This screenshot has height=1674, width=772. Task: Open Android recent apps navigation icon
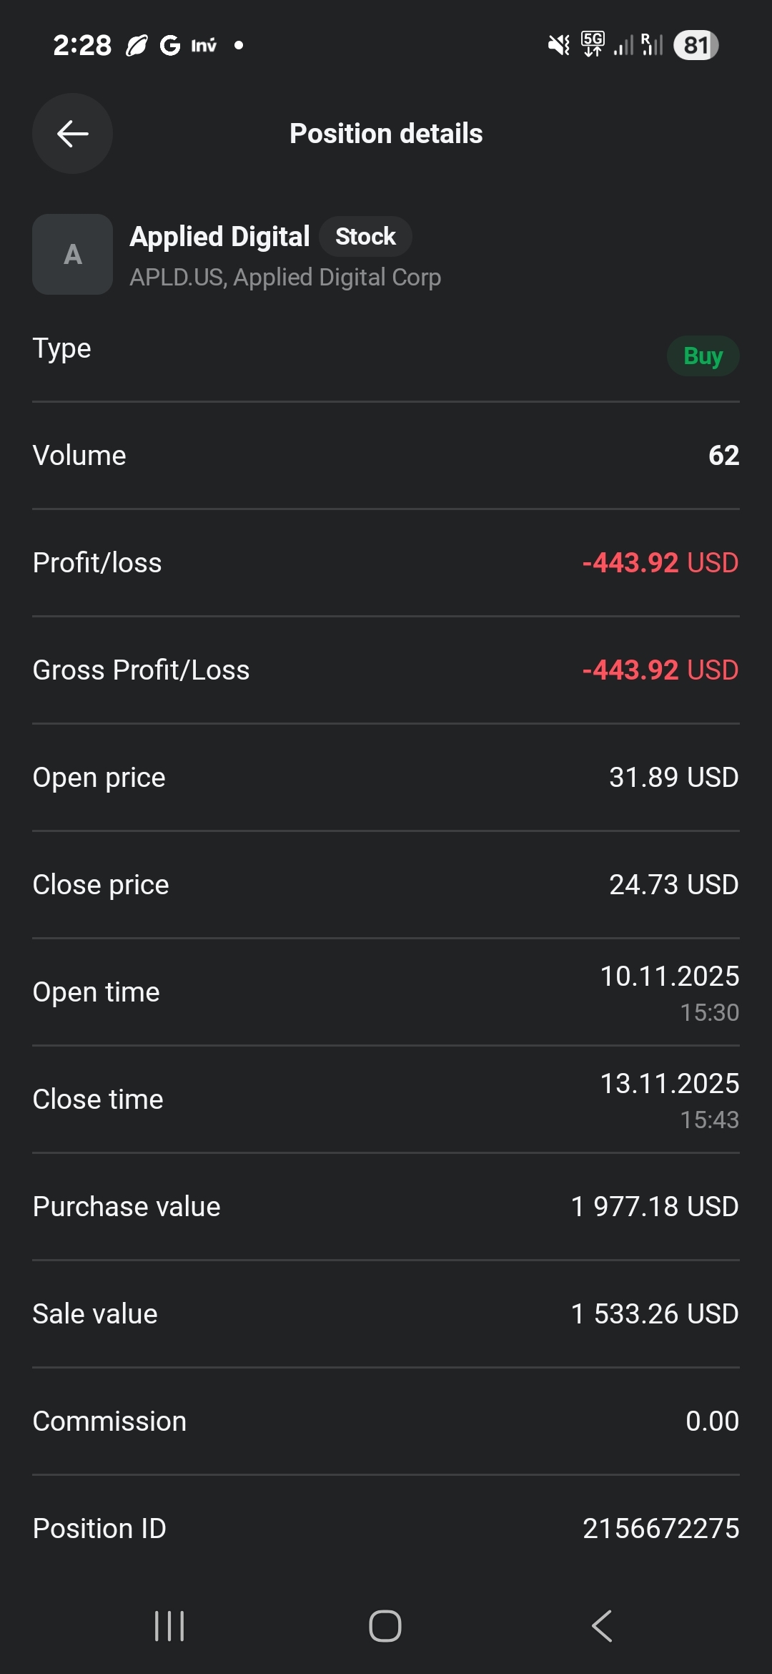pos(169,1626)
